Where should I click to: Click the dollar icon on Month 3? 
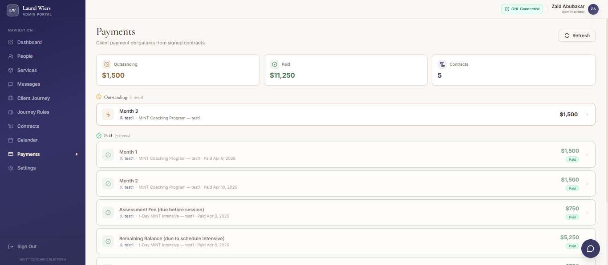(x=108, y=115)
